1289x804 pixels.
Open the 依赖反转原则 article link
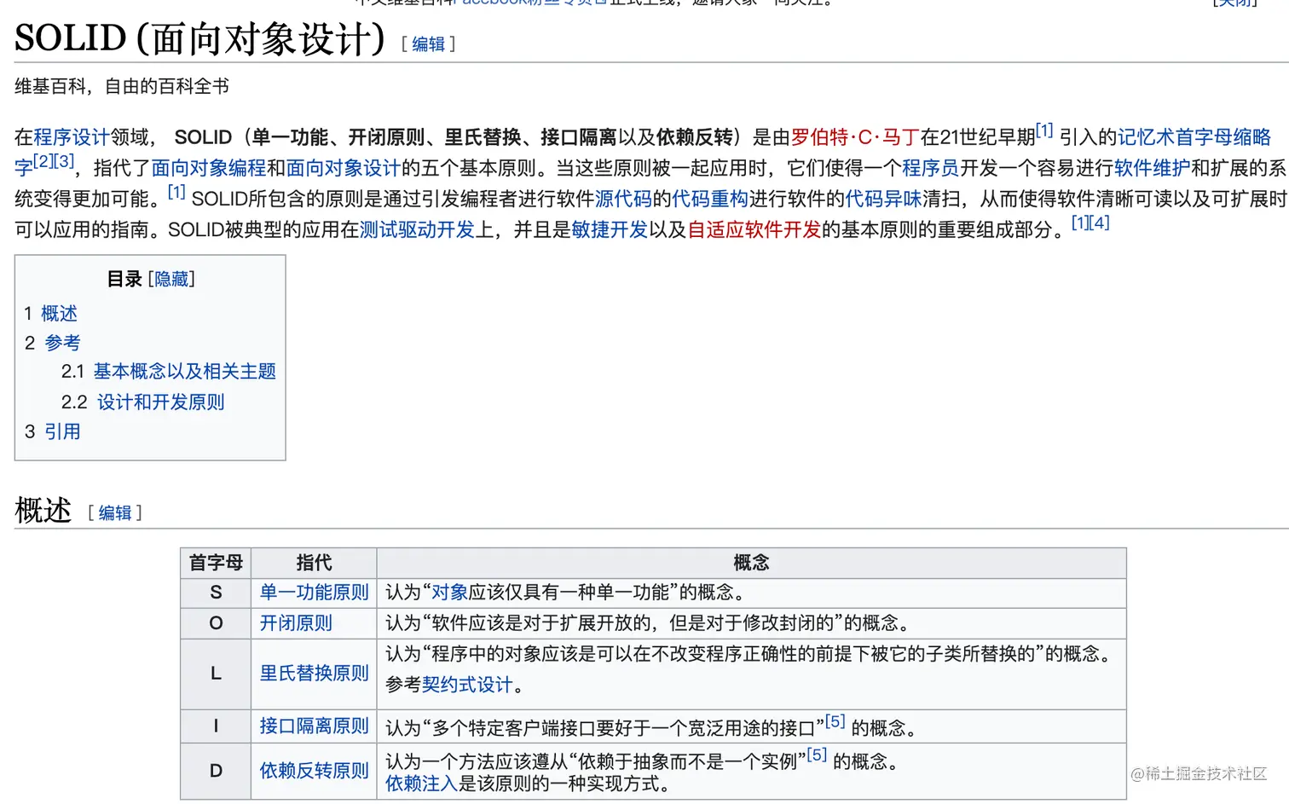313,770
